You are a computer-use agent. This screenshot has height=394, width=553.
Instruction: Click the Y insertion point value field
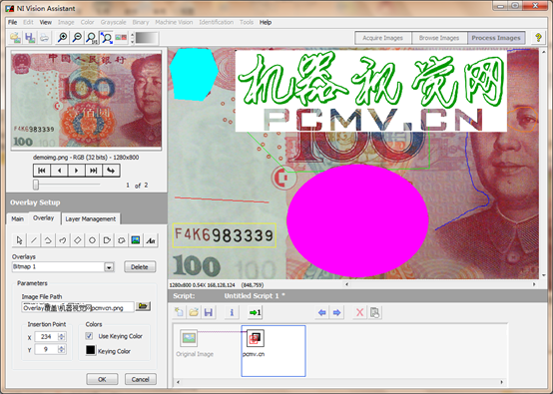47,349
